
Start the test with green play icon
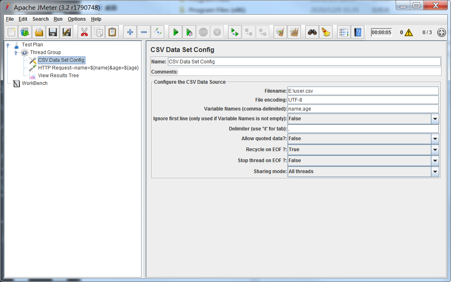coord(175,32)
